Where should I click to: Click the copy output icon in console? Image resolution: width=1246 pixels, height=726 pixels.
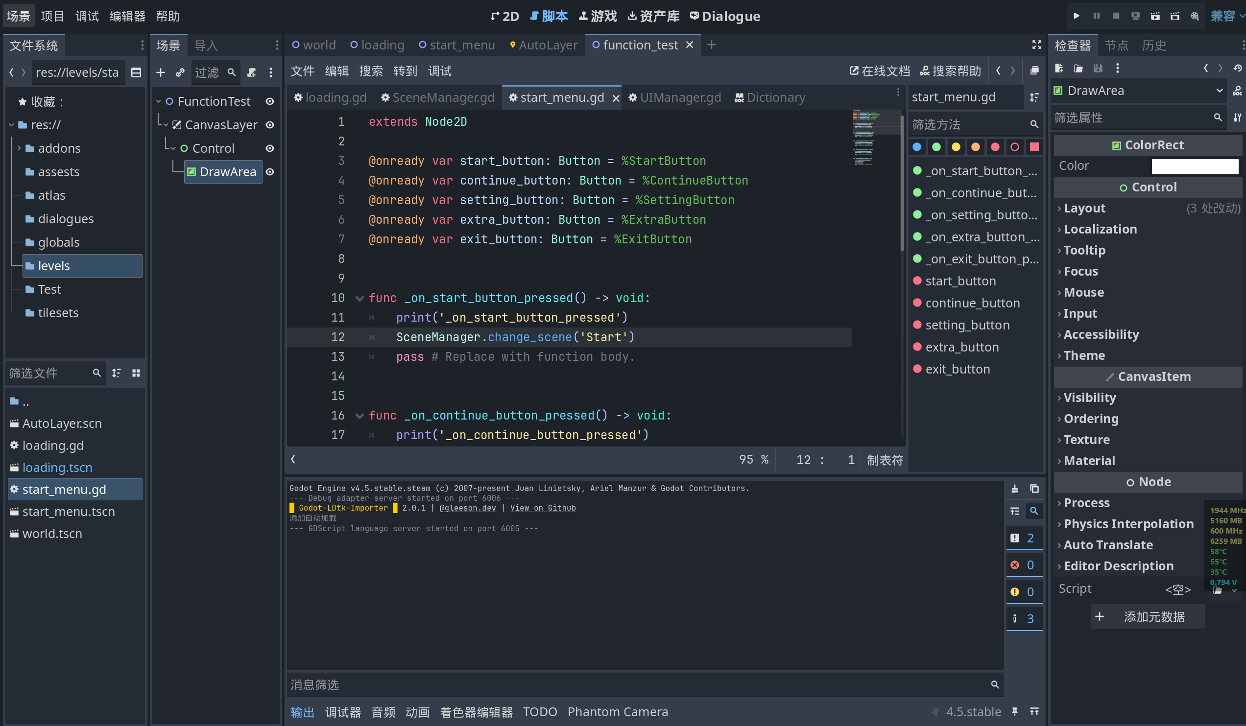pyautogui.click(x=1034, y=489)
